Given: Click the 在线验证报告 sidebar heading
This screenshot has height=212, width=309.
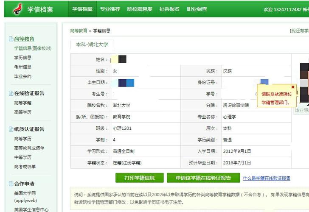Looking at the screenshot, I should (29, 93).
